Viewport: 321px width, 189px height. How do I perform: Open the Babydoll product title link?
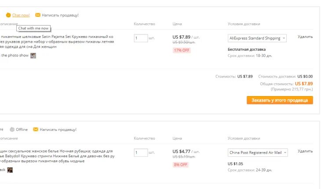pos(57,156)
